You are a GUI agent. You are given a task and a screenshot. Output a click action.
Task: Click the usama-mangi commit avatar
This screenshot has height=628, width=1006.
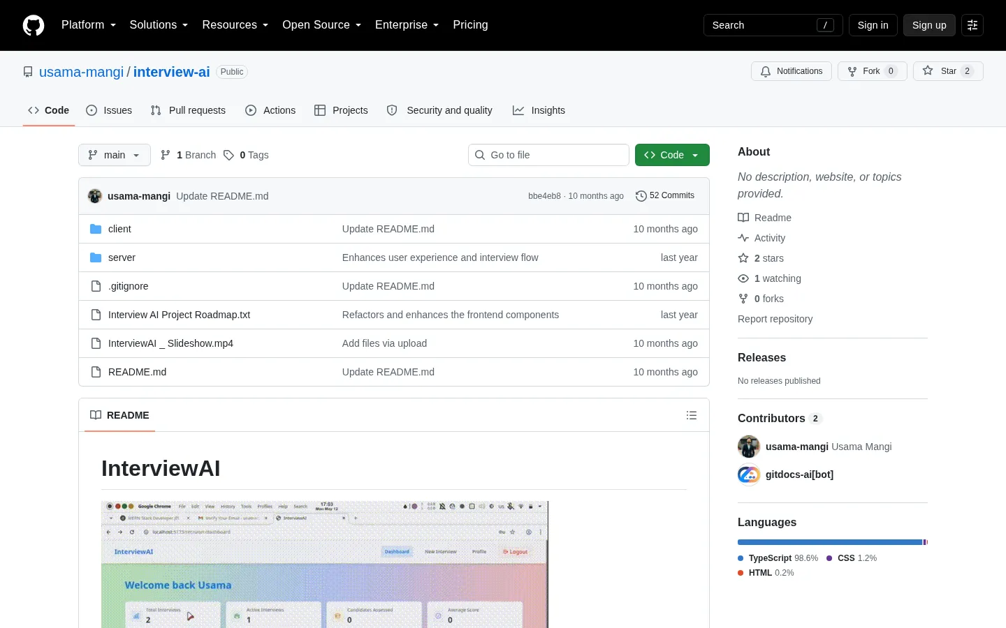click(x=95, y=196)
